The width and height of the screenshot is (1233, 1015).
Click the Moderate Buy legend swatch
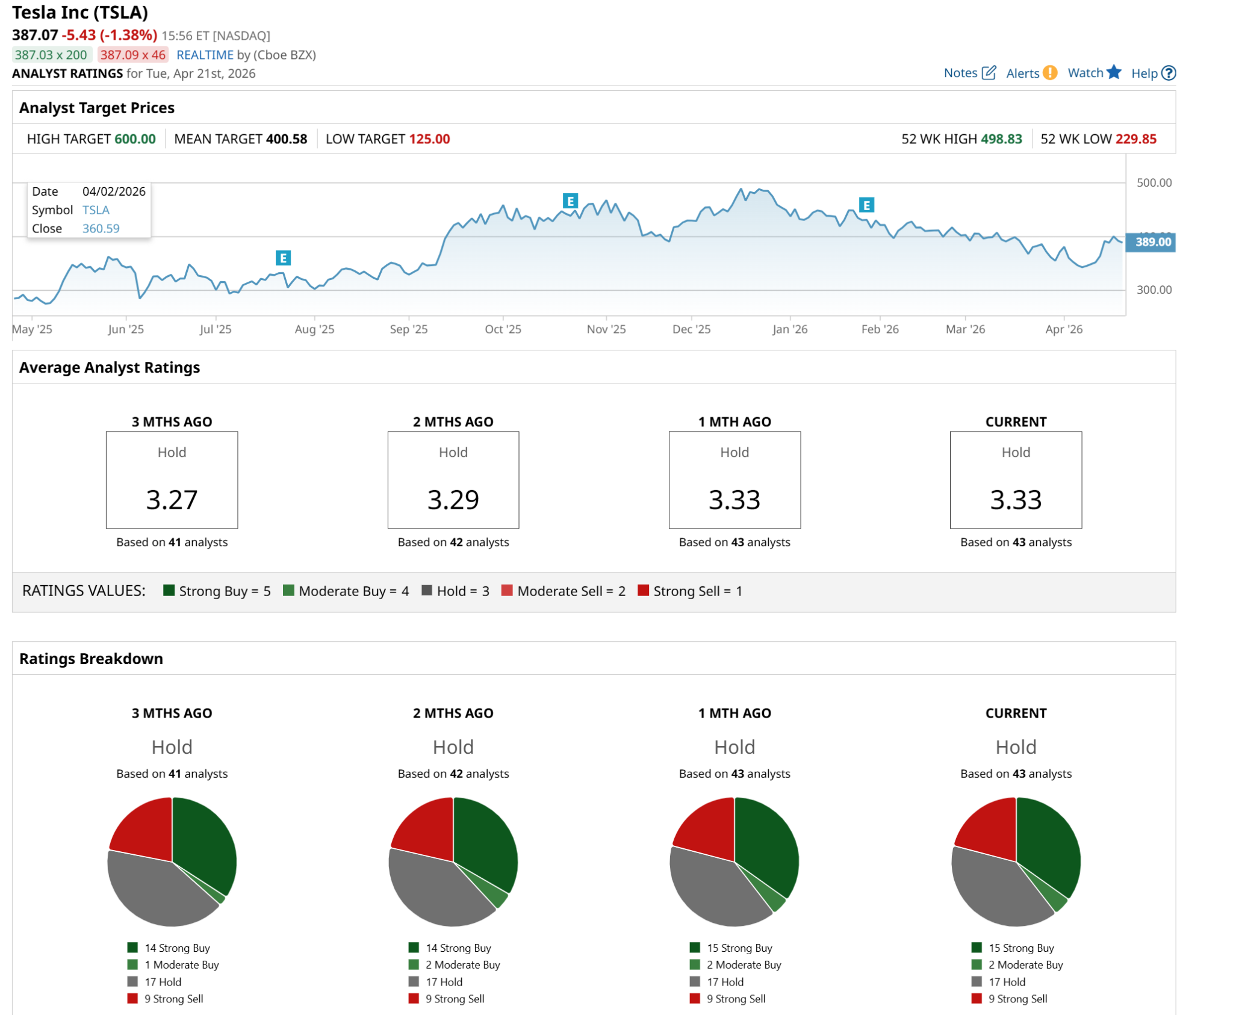[x=289, y=591]
